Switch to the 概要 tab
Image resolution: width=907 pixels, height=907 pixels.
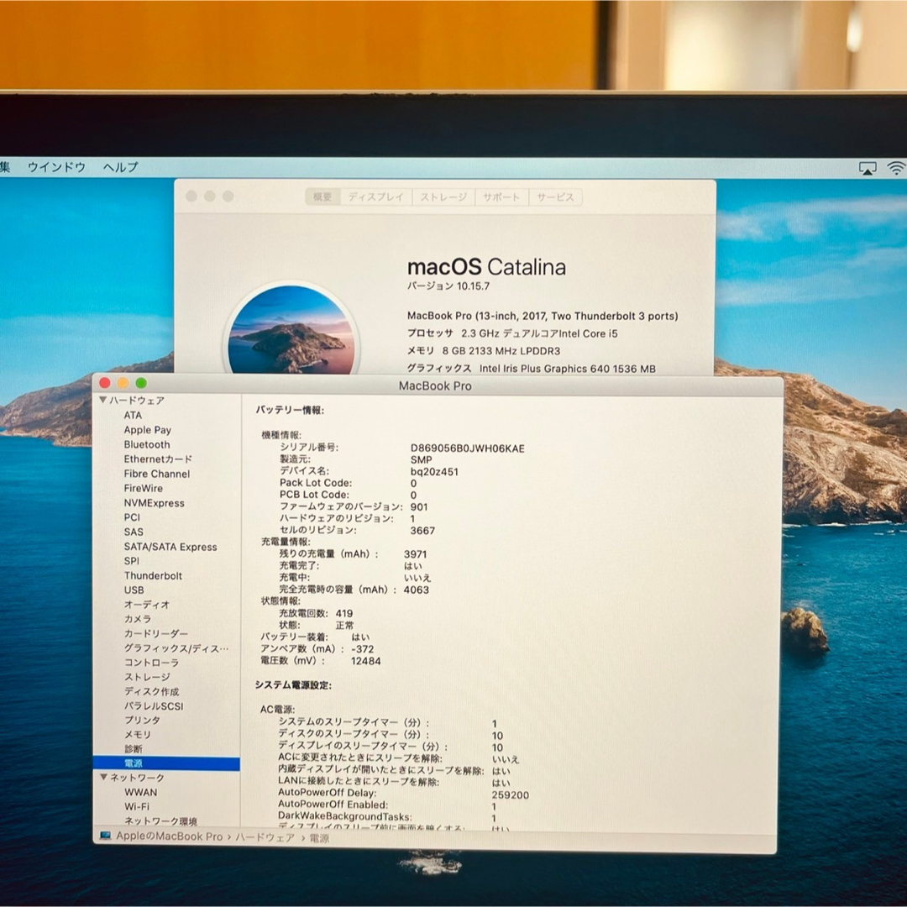pyautogui.click(x=322, y=197)
